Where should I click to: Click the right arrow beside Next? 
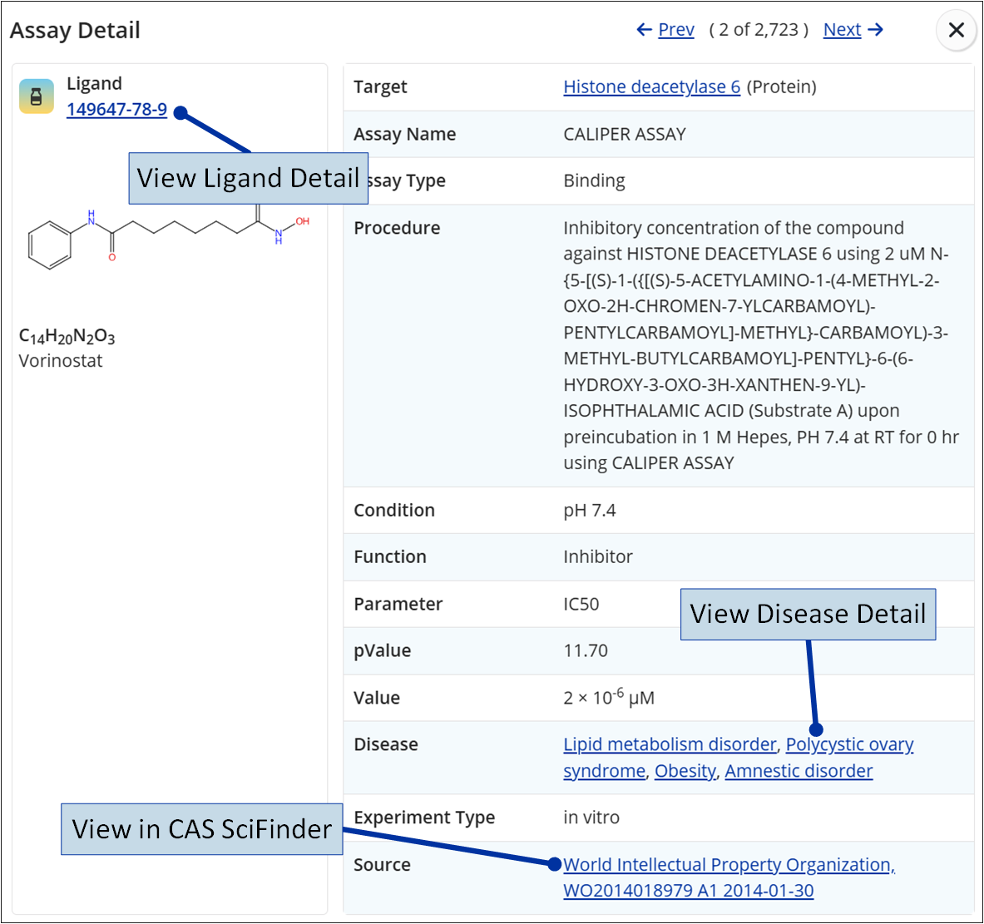pyautogui.click(x=875, y=30)
